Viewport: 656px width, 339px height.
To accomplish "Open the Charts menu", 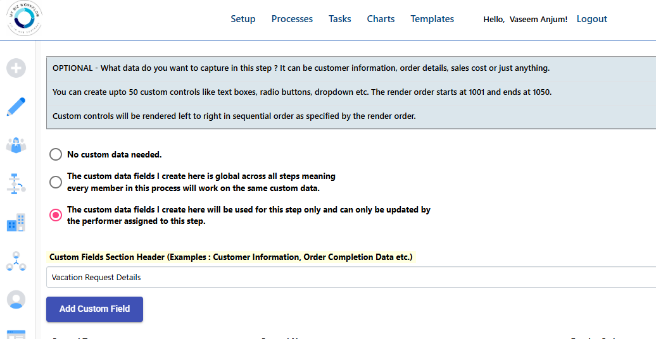I will click(x=381, y=19).
